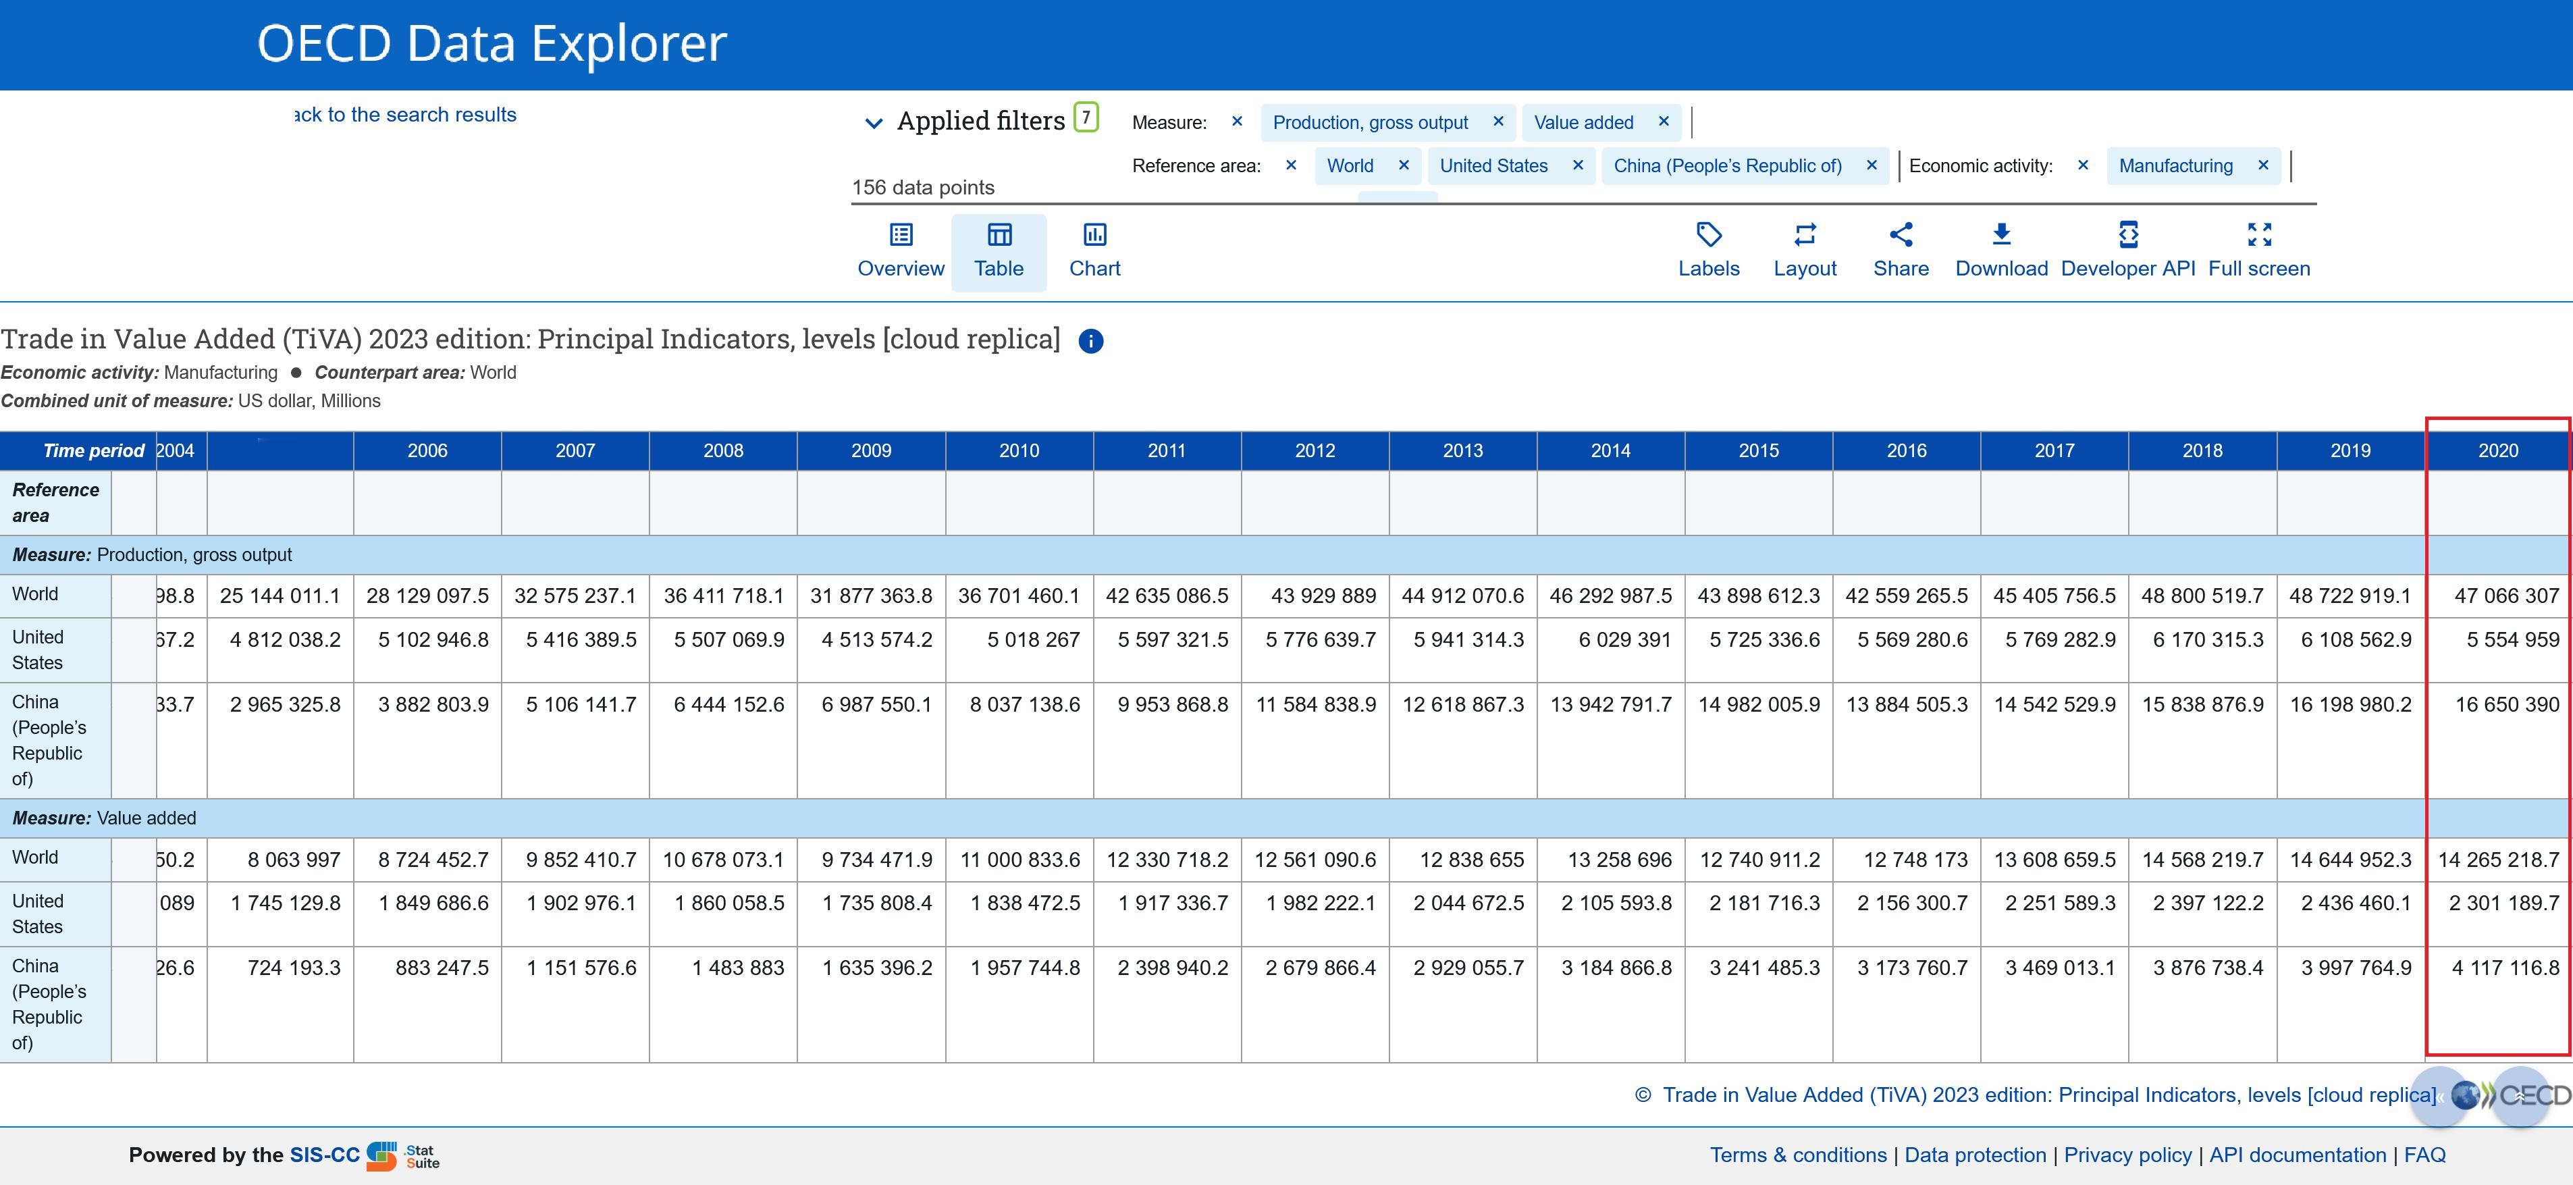Click the SIS-CC link
Screen dimensions: 2573x1185
(x=325, y=1155)
